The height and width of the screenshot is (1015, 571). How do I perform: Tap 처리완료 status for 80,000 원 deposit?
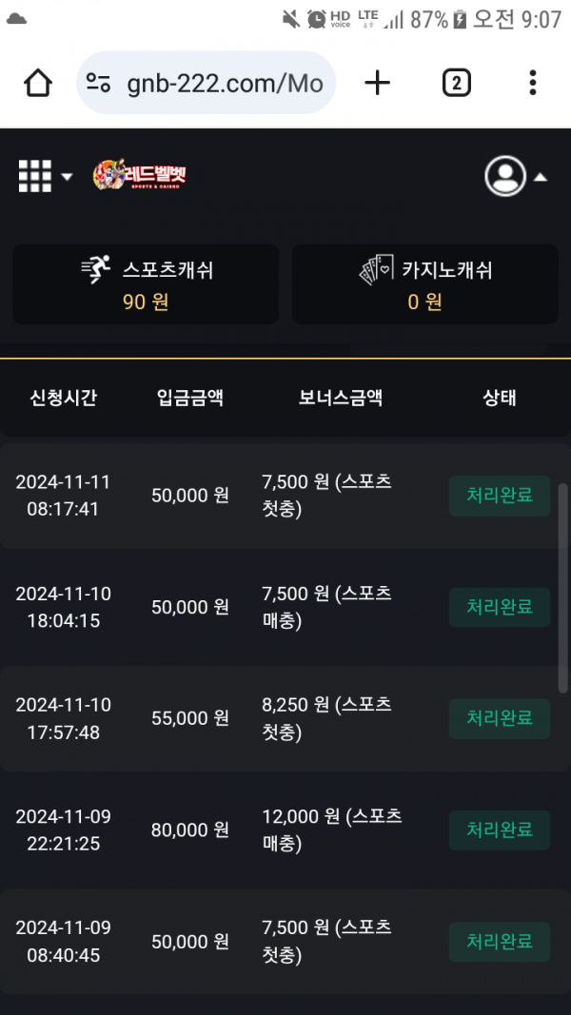(499, 830)
